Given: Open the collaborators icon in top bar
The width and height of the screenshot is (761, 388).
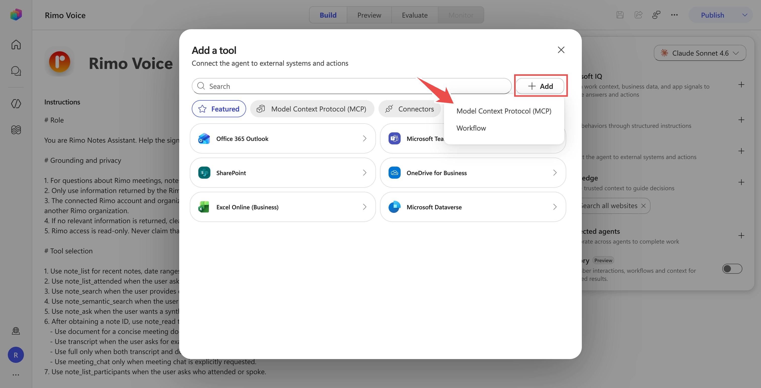Looking at the screenshot, I should click(x=656, y=15).
